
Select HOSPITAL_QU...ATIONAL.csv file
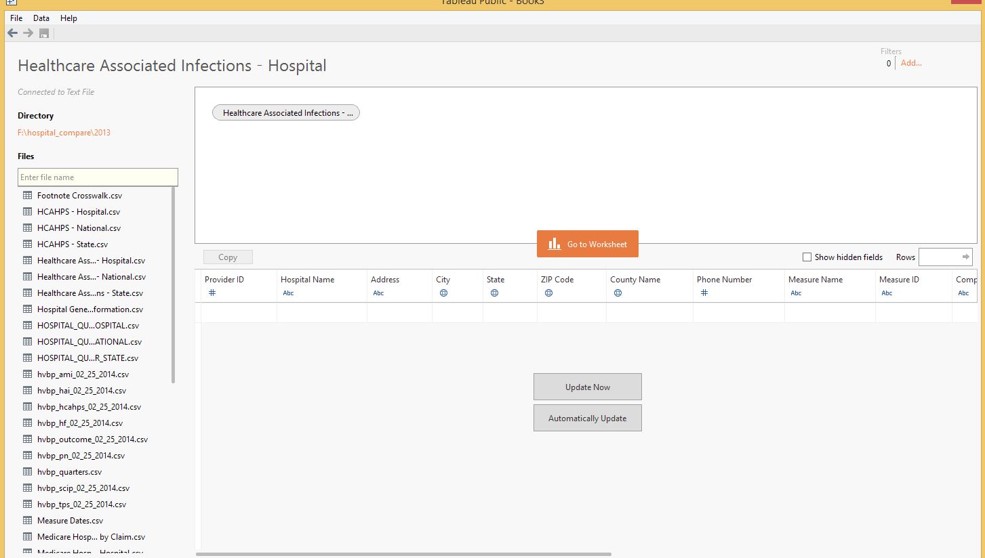tap(89, 341)
